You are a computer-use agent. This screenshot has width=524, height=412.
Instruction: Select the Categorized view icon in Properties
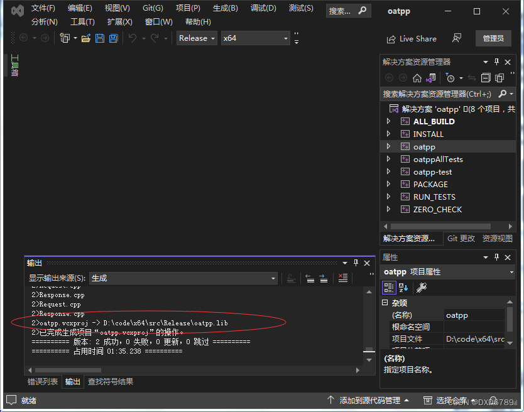click(x=388, y=288)
